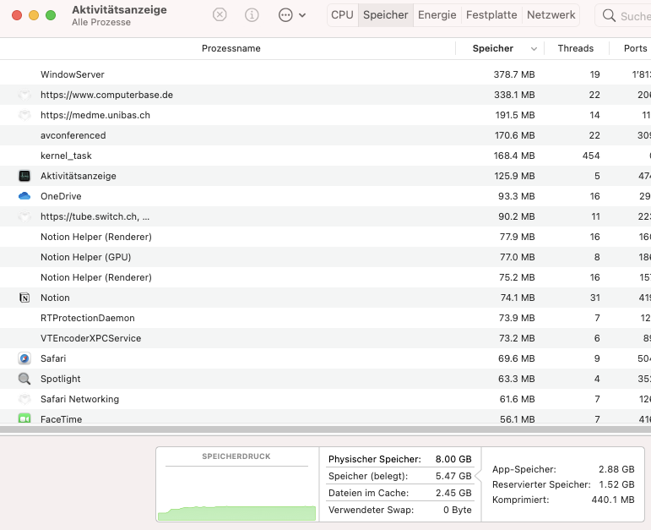Click the pane divider above the statistics
Screen dimensions: 651x530
(x=326, y=429)
